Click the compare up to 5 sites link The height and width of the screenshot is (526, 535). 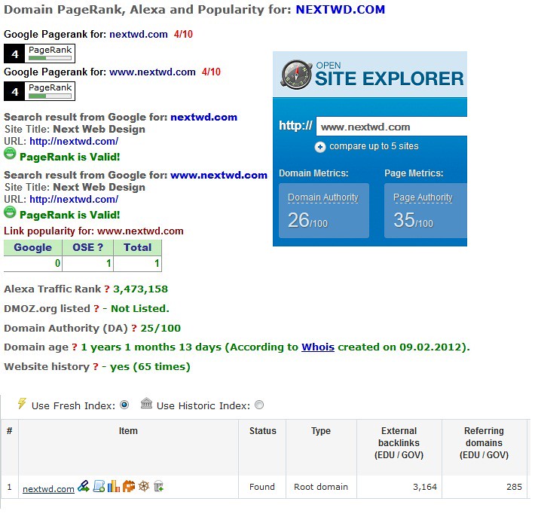374,146
